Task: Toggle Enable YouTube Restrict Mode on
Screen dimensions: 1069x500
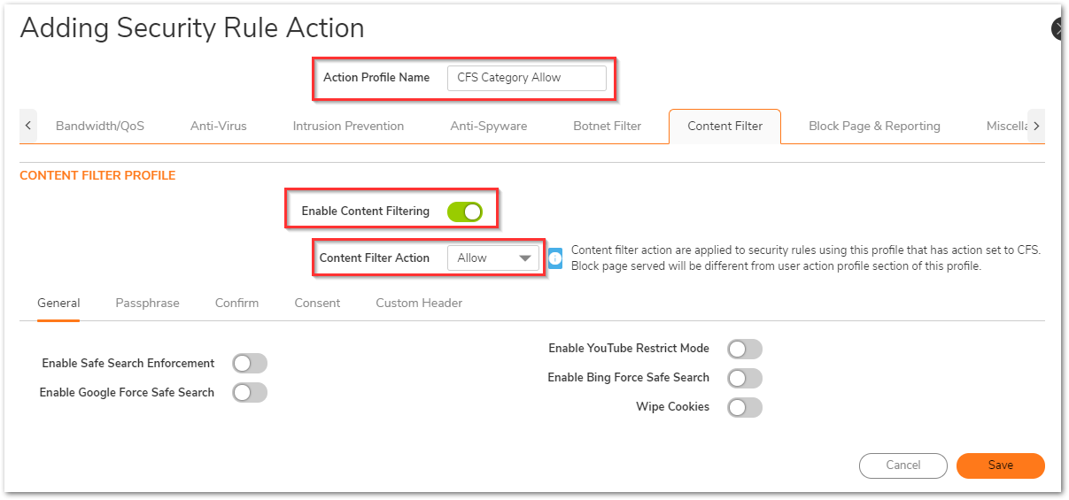Action: [x=744, y=350]
